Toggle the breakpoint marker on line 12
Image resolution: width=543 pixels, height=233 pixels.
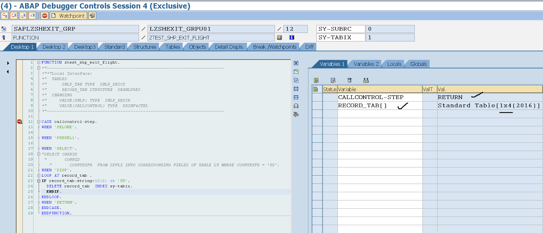(19, 121)
